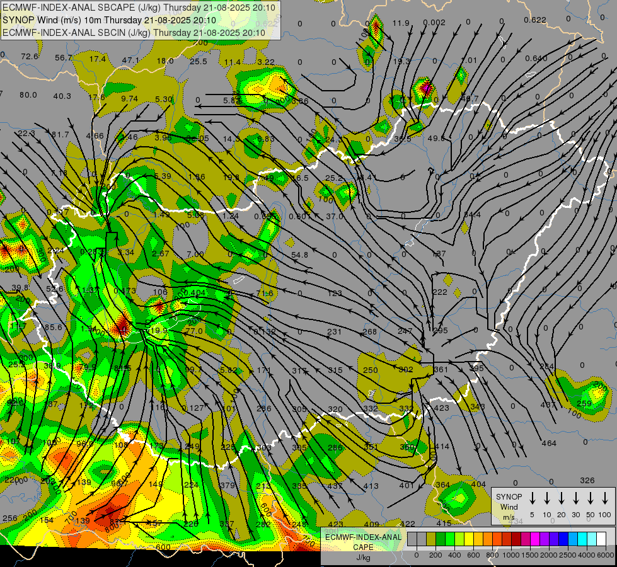
Task: Click the map value 9.74
Action: tap(129, 98)
